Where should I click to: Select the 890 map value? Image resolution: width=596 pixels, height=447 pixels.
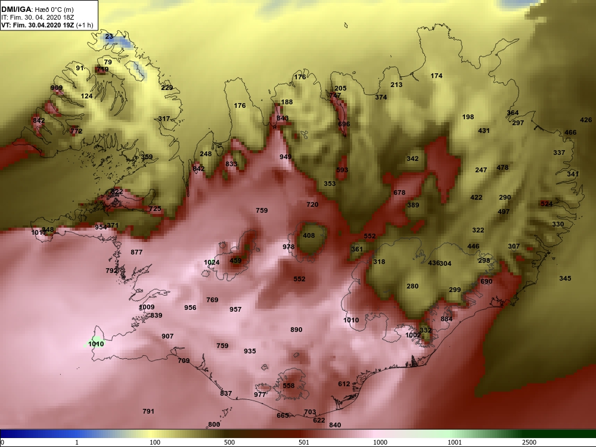pyautogui.click(x=296, y=330)
